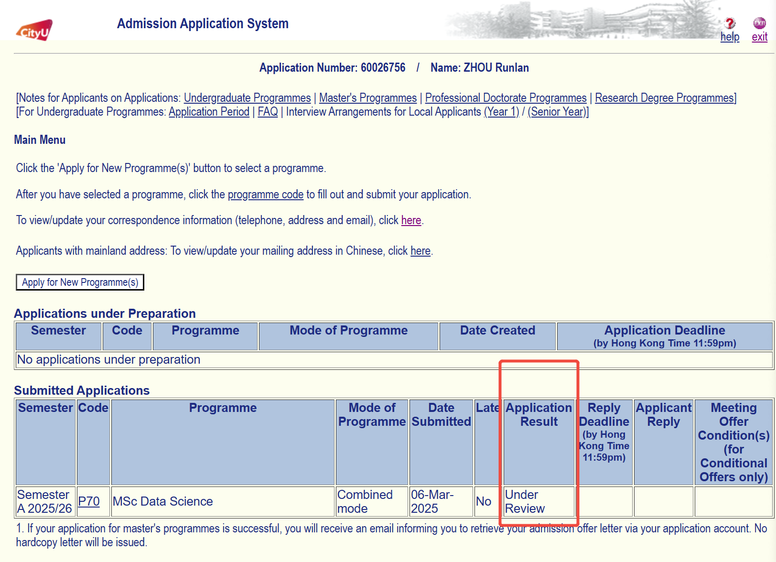Click the 'programme code' link

(x=265, y=195)
